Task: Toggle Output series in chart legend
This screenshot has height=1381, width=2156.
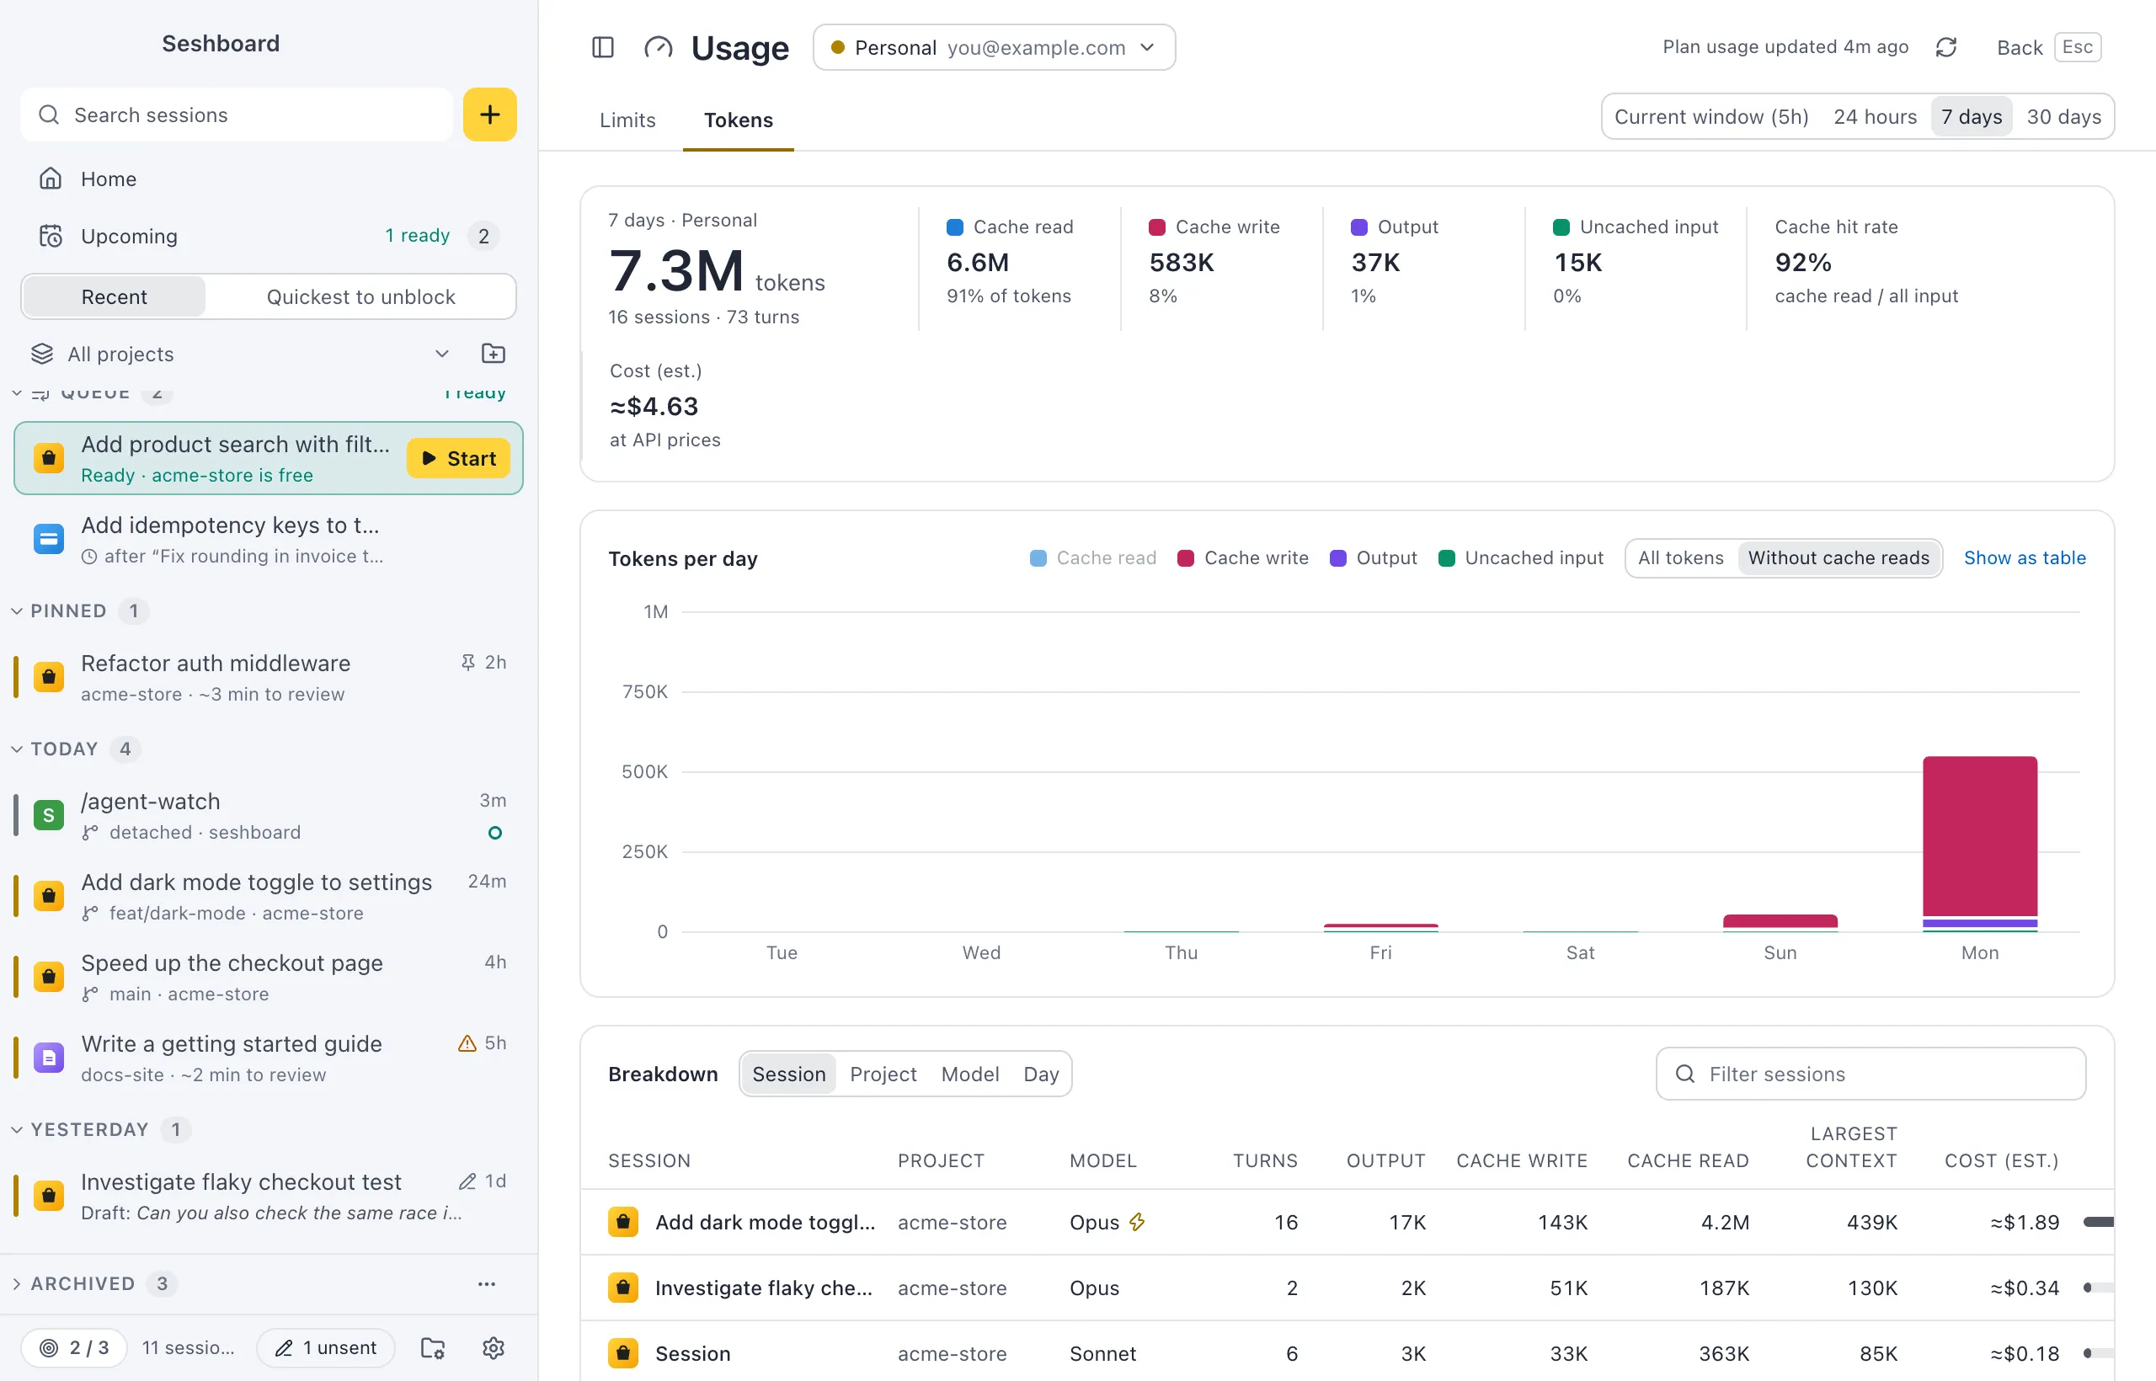Action: click(1373, 557)
